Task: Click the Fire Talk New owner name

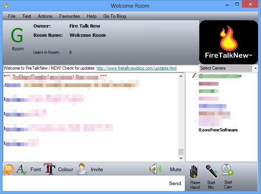Action: click(x=85, y=26)
